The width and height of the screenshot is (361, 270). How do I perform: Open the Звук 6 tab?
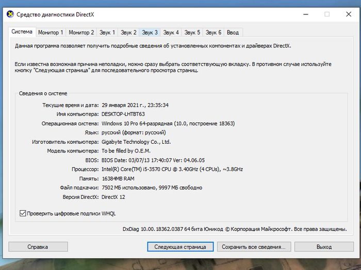[214, 32]
